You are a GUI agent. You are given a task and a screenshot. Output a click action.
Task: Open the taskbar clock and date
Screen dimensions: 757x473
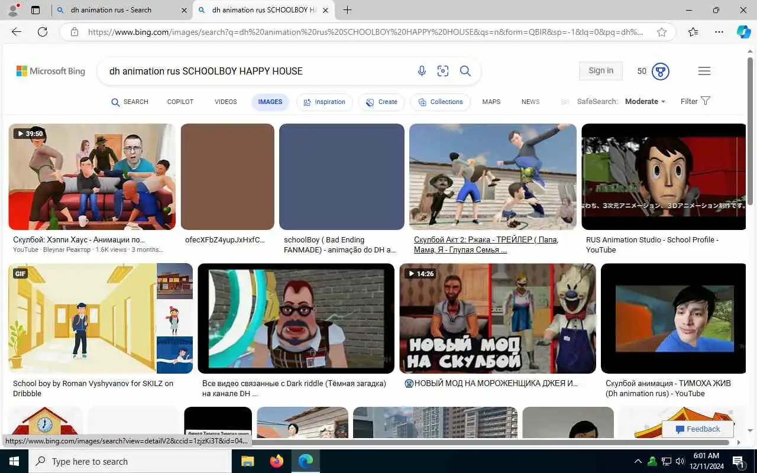tap(706, 461)
